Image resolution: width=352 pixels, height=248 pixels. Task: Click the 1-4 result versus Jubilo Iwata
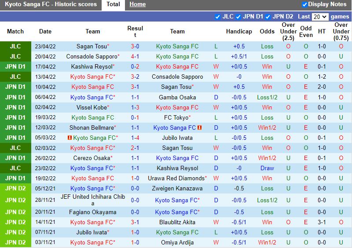135,138
